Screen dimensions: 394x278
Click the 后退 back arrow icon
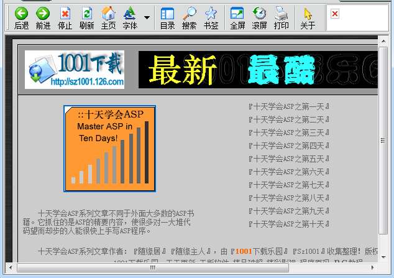pyautogui.click(x=21, y=14)
